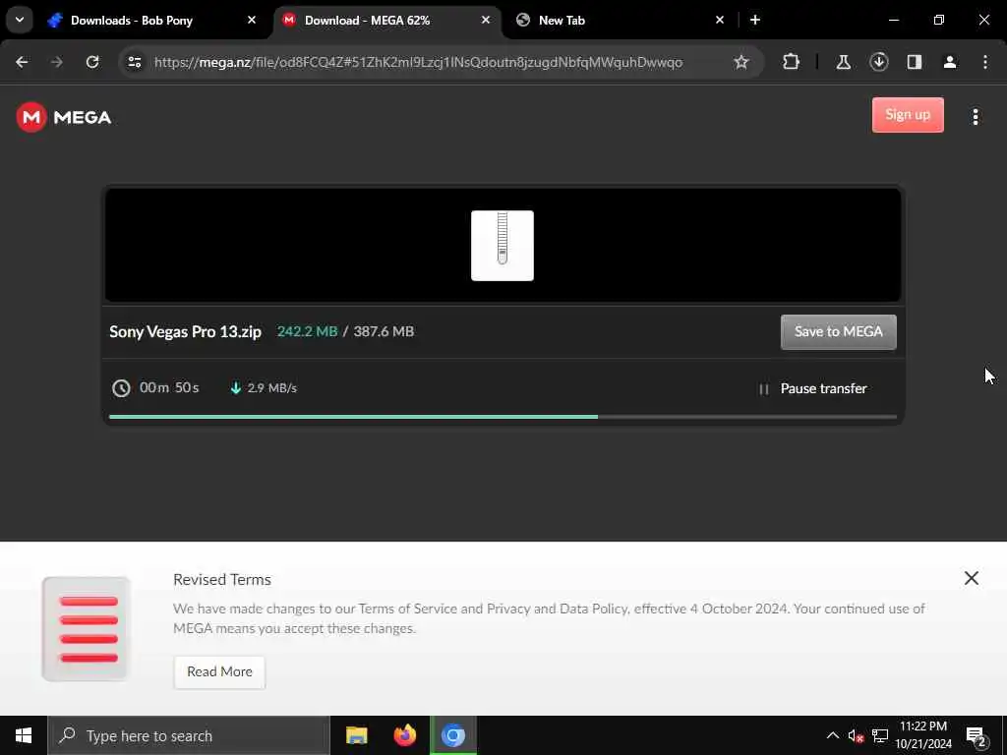Open Chrome Labs flask icon

[843, 62]
